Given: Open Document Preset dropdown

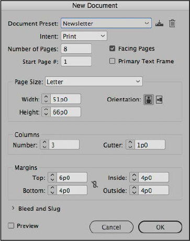Looking at the screenshot, I should [106, 23].
